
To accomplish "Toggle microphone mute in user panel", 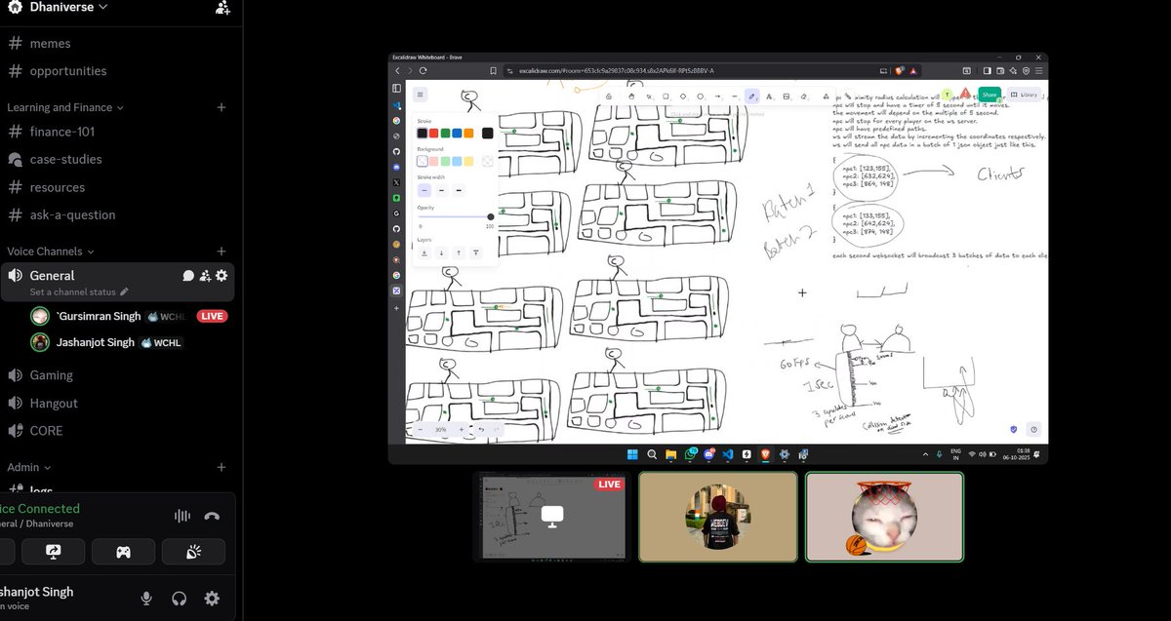I will [146, 599].
